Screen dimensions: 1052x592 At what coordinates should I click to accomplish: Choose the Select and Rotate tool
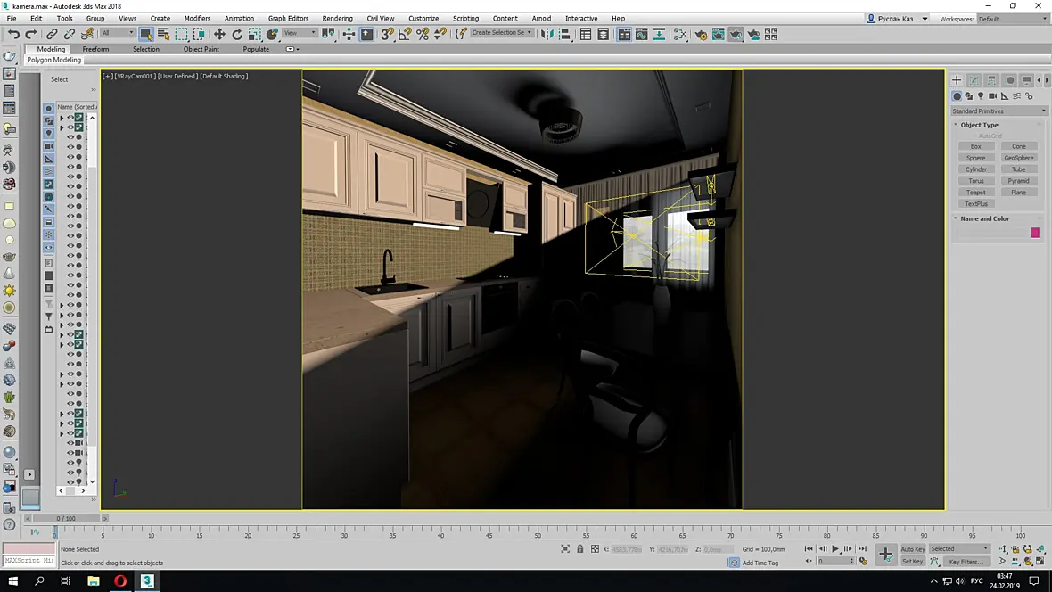(x=237, y=34)
